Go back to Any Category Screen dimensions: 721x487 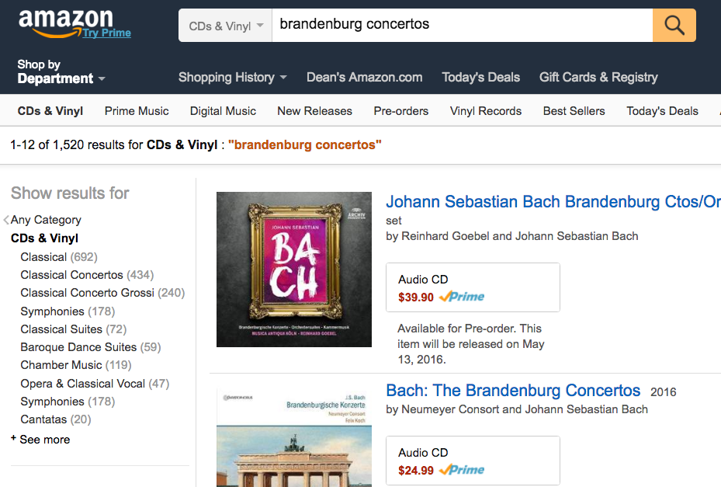(x=45, y=220)
